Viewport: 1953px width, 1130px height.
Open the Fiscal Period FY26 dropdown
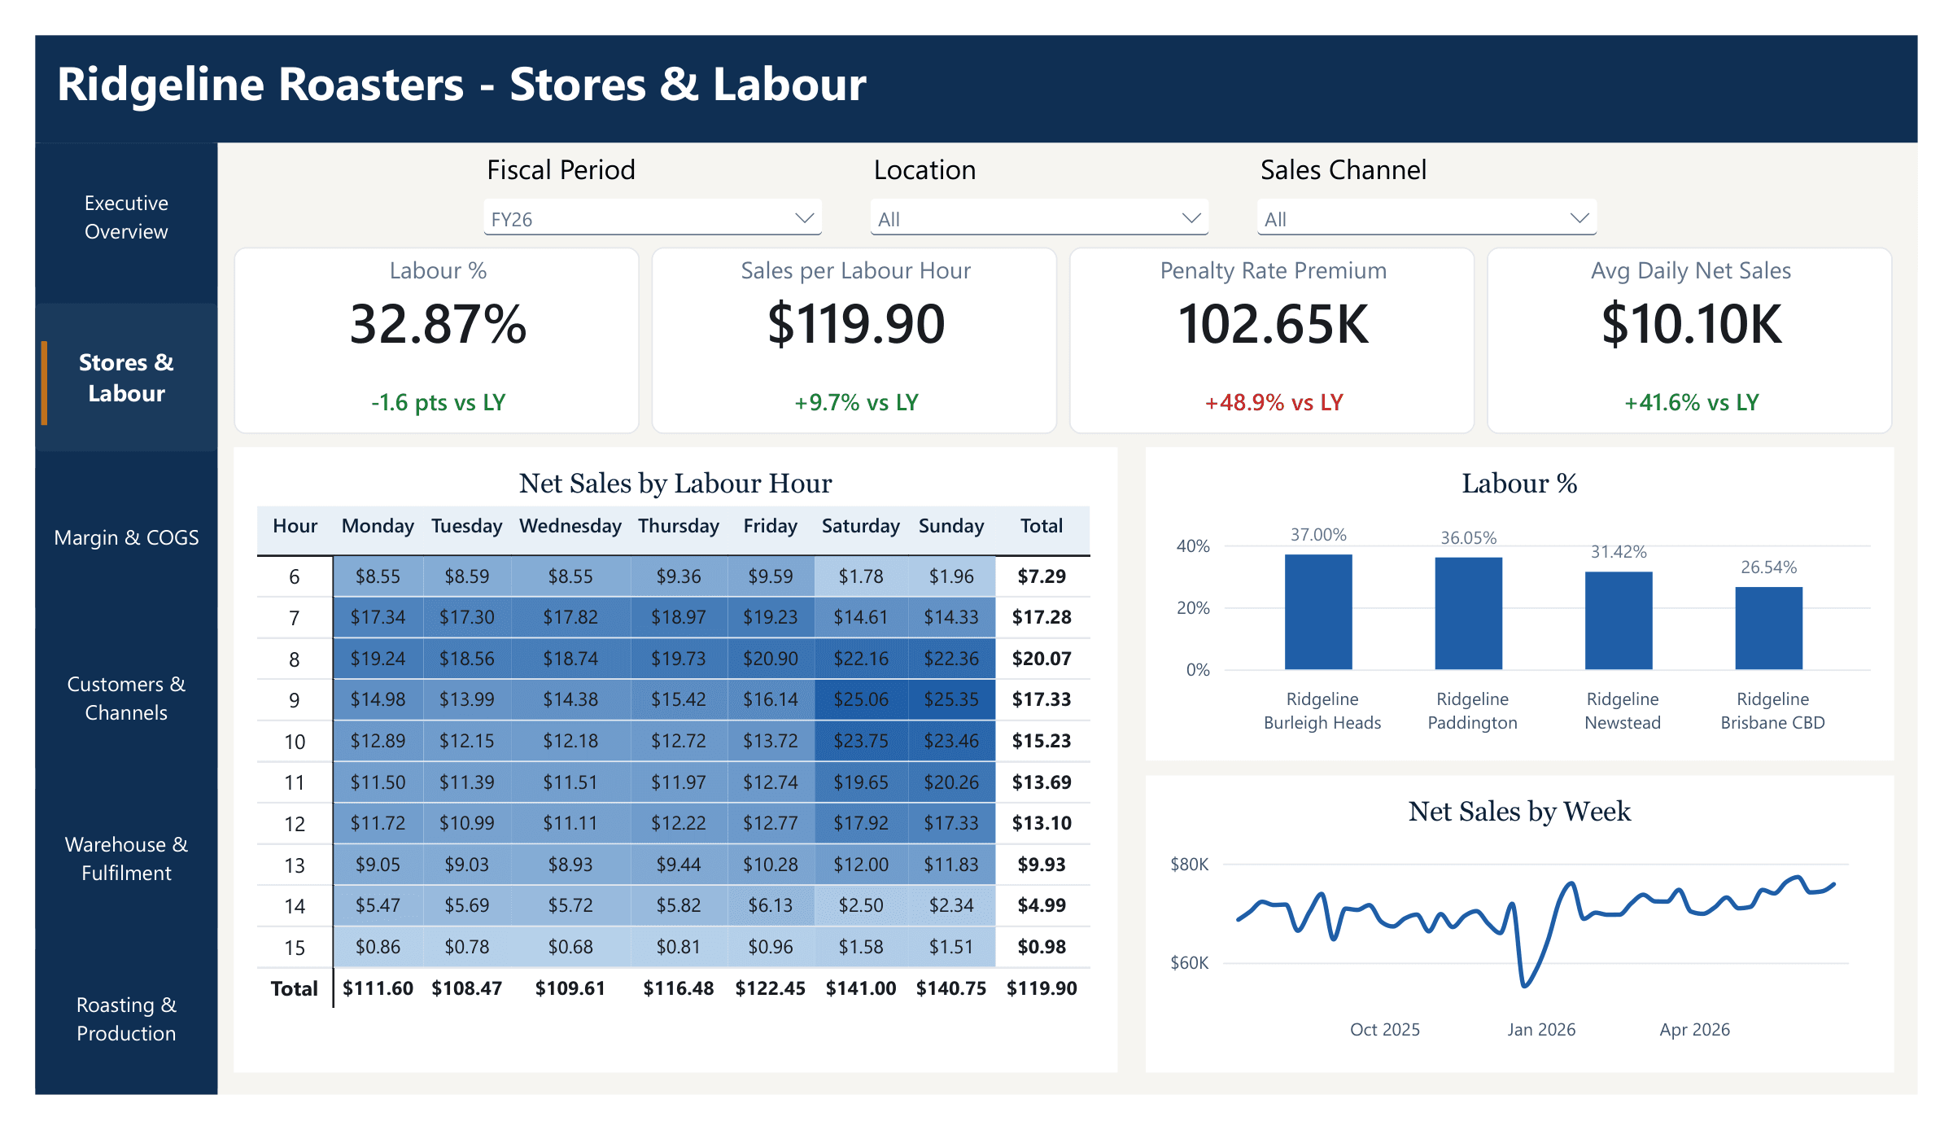click(x=653, y=218)
